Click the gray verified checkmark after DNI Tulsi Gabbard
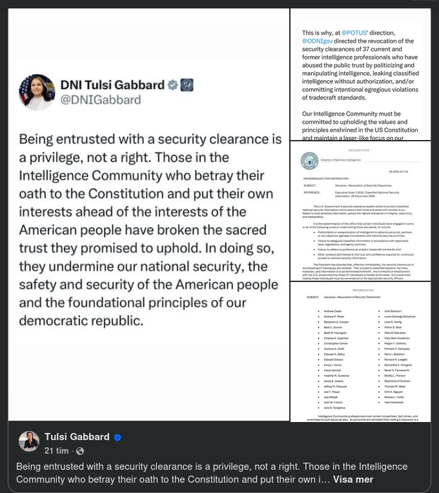This screenshot has width=439, height=493. tap(173, 85)
